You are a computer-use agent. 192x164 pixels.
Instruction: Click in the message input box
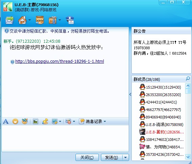pos(65,138)
